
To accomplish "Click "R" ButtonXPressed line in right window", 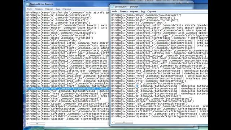I will click(160, 91).
